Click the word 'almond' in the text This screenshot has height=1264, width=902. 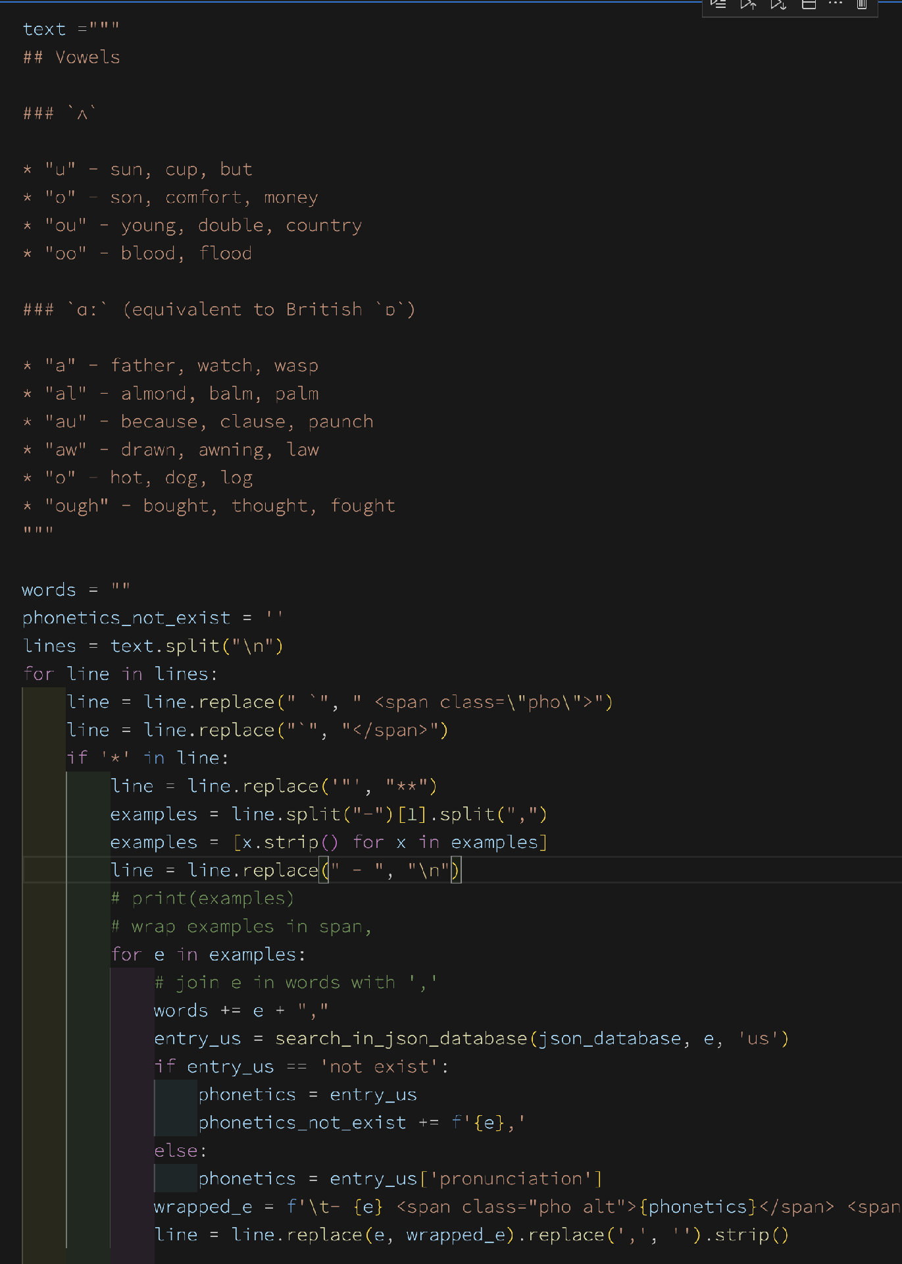click(x=153, y=394)
